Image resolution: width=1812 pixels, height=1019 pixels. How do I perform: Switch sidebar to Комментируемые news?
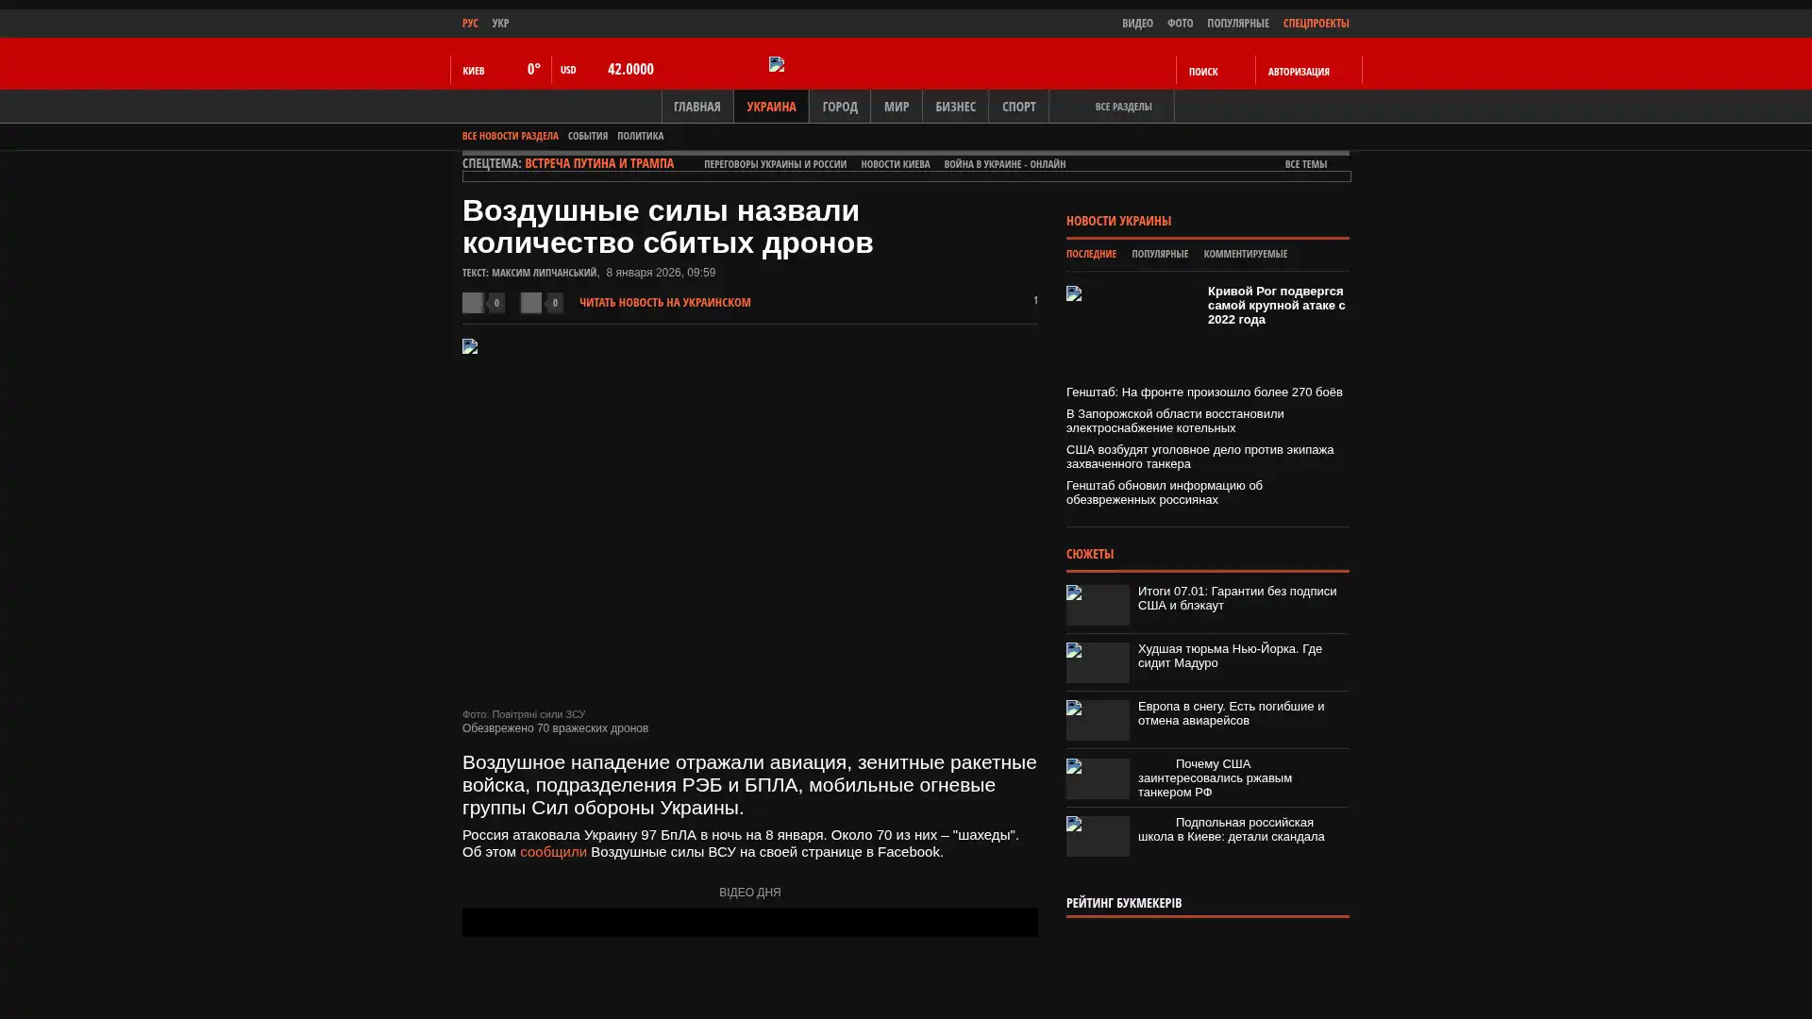click(1245, 254)
